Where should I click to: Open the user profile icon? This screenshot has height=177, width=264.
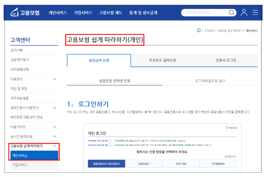244,13
